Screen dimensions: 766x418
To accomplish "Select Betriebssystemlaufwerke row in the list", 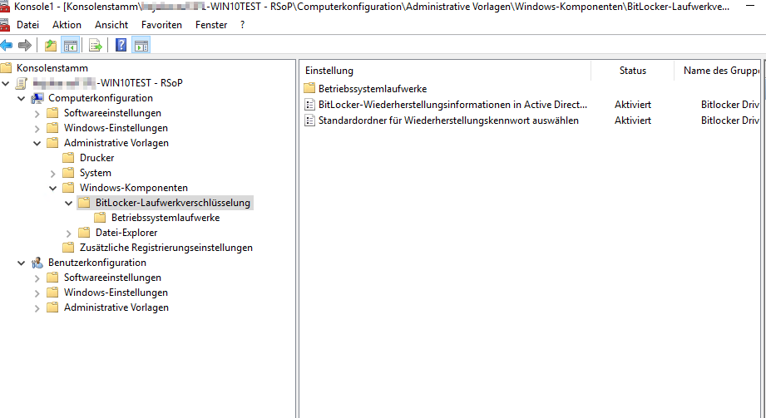I will [x=373, y=89].
